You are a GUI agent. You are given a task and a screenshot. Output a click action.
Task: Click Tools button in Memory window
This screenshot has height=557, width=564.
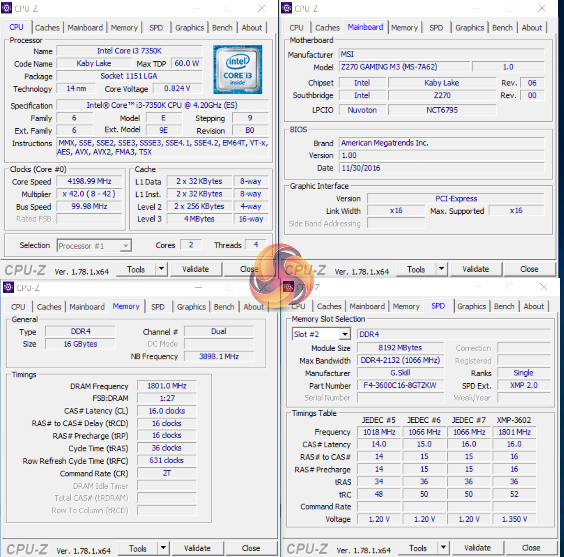tap(138, 548)
